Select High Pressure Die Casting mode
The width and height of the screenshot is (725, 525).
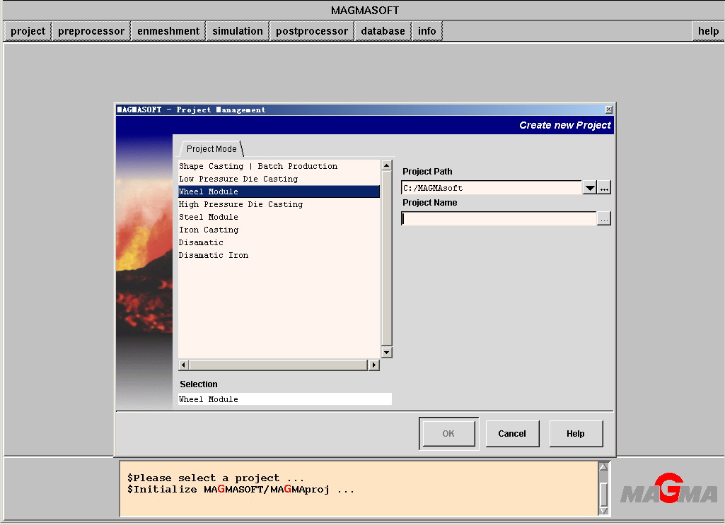tap(279, 204)
